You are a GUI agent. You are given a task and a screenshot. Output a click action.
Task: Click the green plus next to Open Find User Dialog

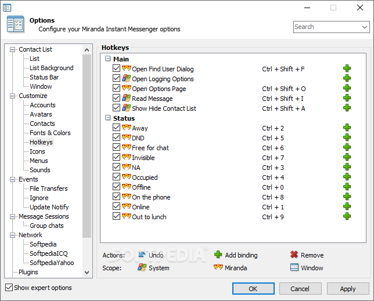(x=347, y=68)
